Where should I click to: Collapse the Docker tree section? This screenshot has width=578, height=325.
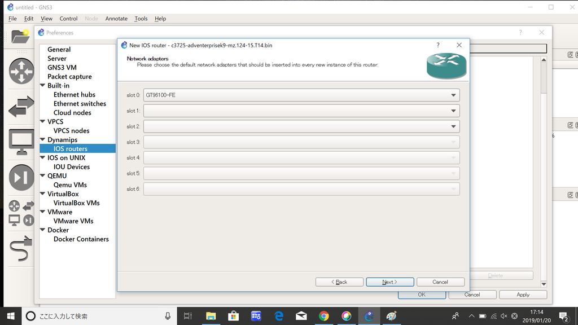click(x=43, y=230)
